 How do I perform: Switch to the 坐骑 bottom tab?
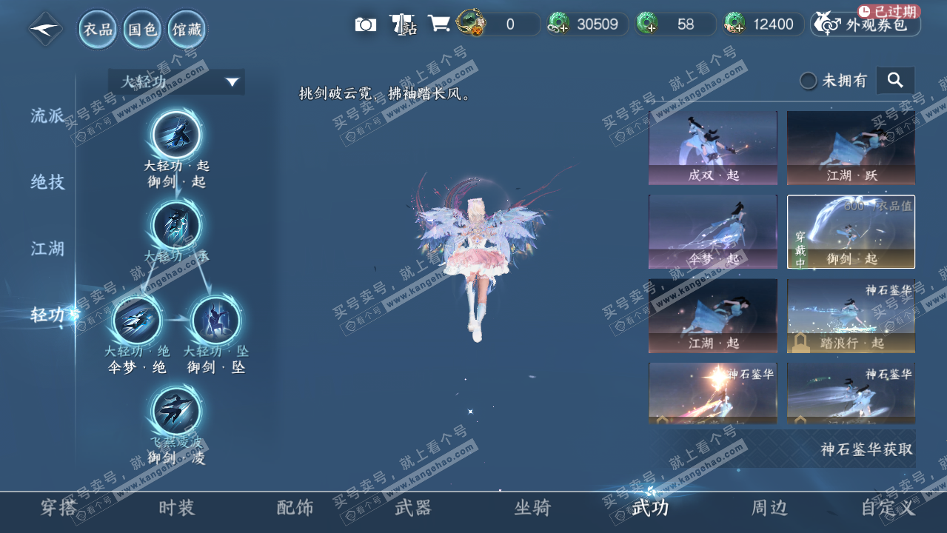pos(532,508)
